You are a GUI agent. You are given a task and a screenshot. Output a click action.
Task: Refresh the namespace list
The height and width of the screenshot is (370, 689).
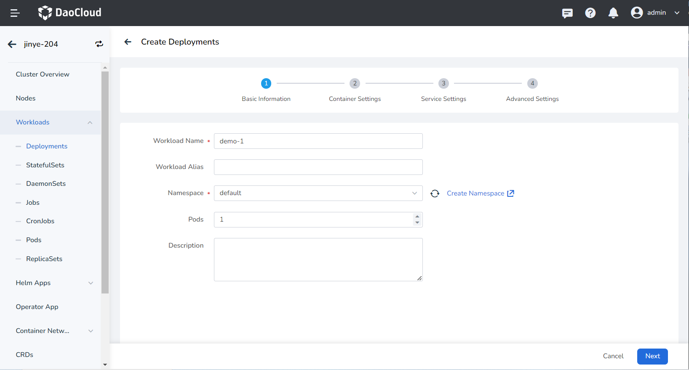click(x=435, y=193)
